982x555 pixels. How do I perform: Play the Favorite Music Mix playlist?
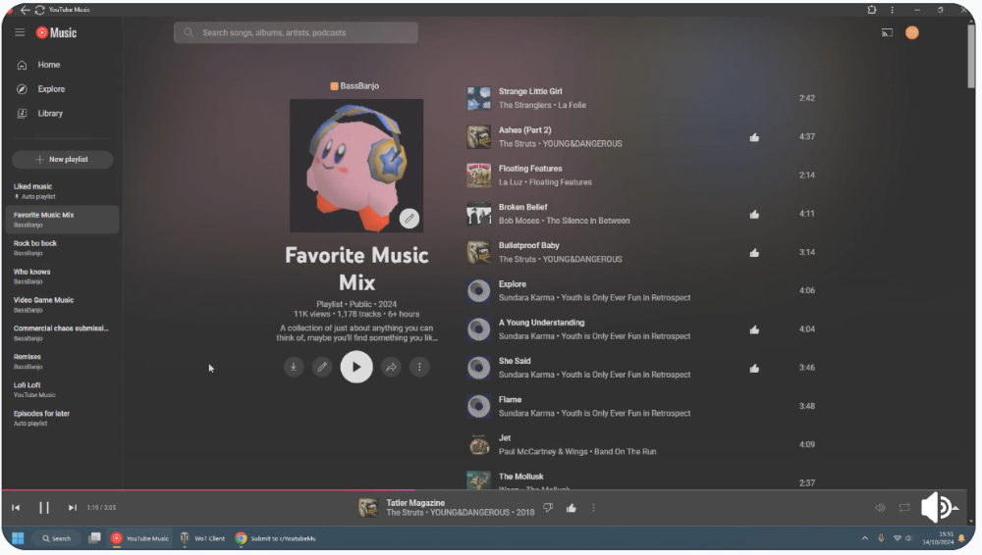click(x=356, y=368)
